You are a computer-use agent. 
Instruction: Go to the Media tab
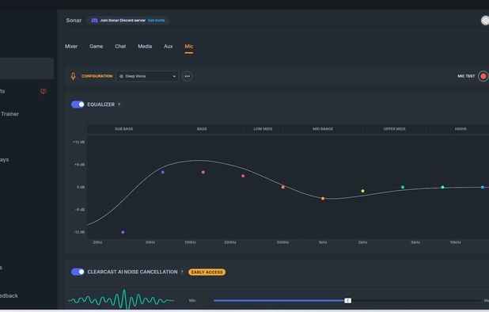coord(145,46)
